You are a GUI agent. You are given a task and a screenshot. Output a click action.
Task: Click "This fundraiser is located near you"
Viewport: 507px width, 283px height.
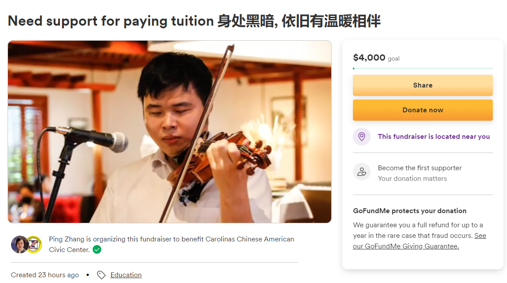click(x=433, y=137)
